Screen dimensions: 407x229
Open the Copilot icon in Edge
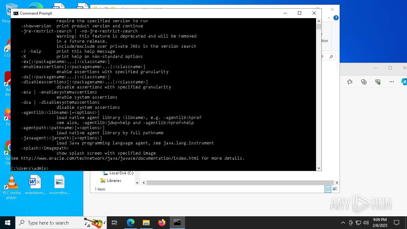tap(404, 82)
